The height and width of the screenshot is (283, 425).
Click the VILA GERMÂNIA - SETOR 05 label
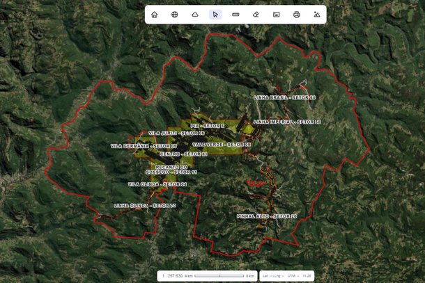(x=144, y=146)
